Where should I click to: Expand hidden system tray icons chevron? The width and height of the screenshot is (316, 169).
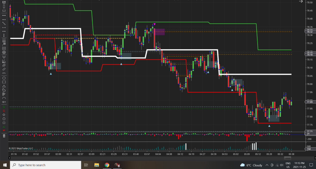267,165
